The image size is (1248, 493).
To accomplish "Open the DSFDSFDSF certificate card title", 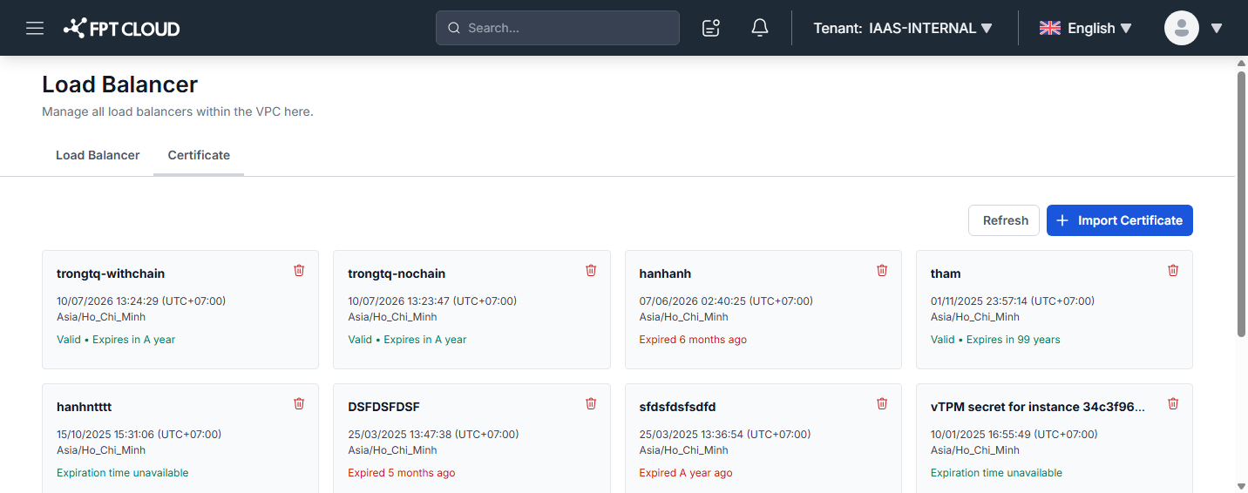I will coord(384,407).
